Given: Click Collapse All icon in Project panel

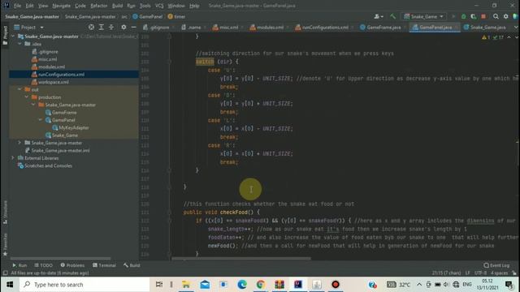Looking at the screenshot, I should click(111, 27).
